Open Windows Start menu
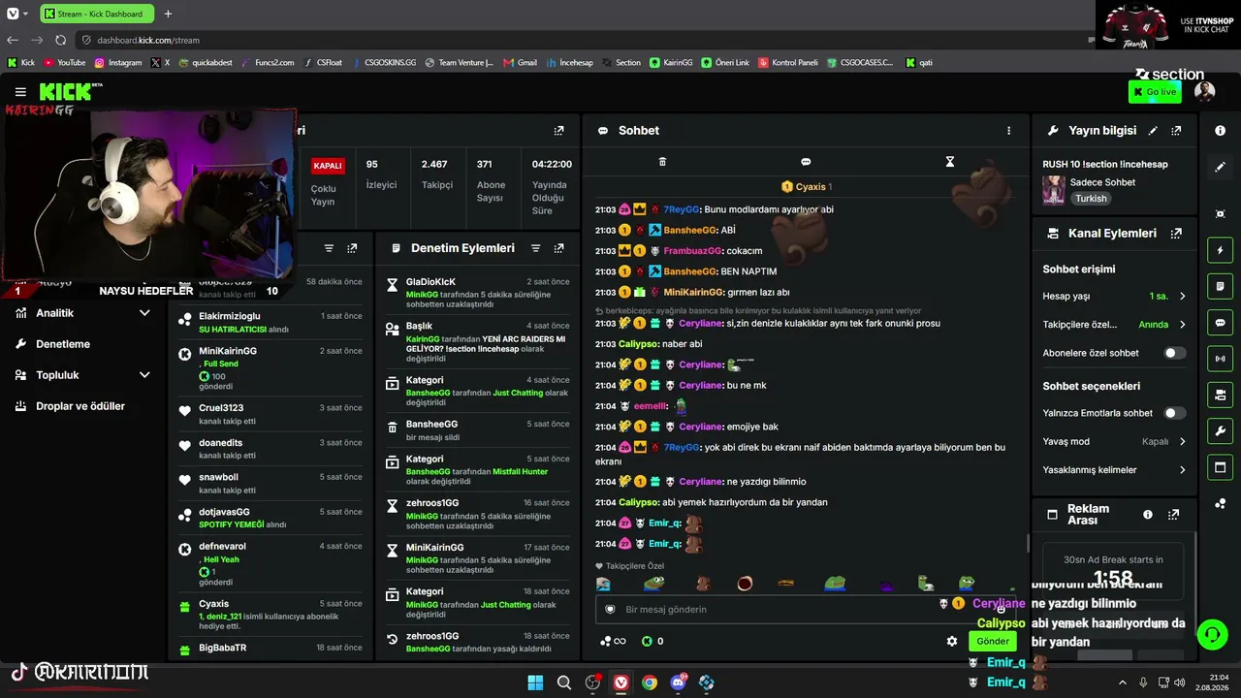 (x=535, y=682)
